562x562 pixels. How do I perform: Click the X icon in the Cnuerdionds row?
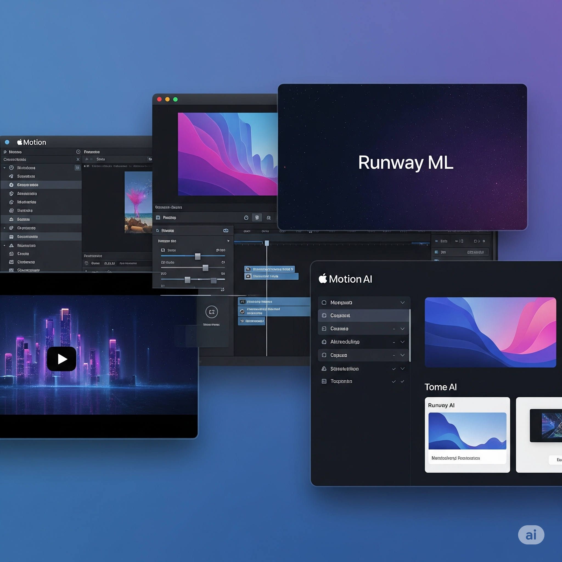coord(78,159)
